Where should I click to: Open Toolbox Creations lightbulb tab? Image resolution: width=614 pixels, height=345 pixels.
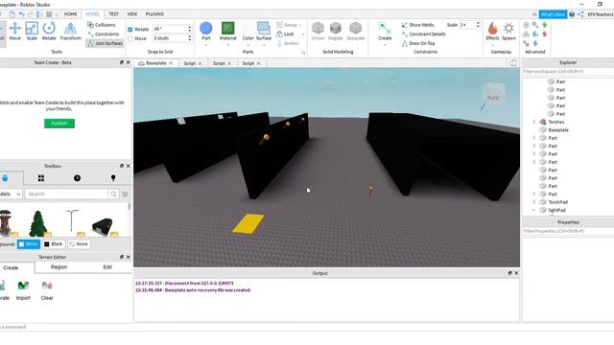pos(113,178)
